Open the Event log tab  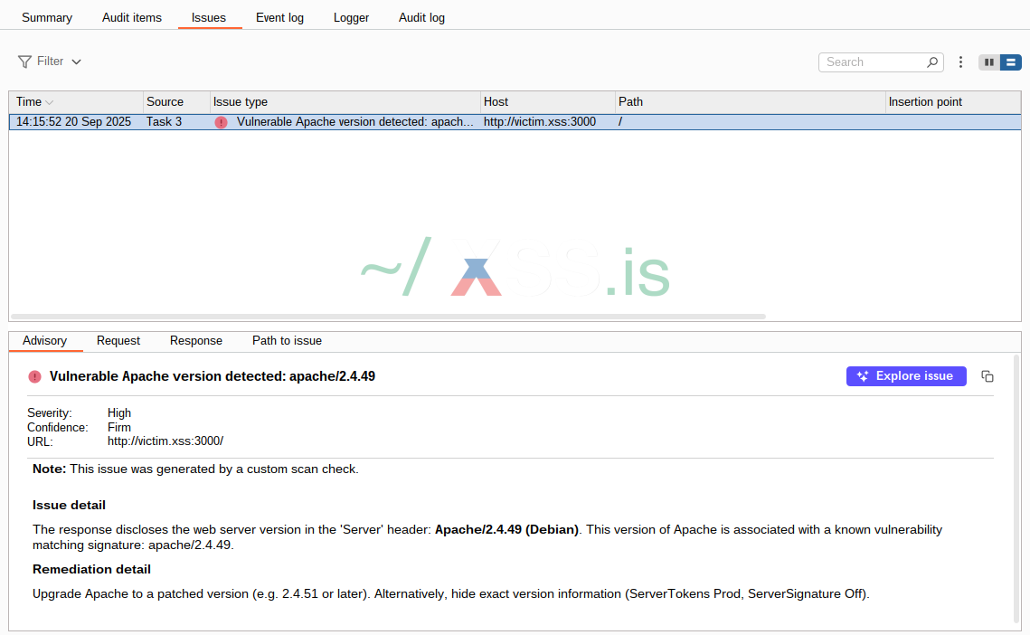coord(279,17)
